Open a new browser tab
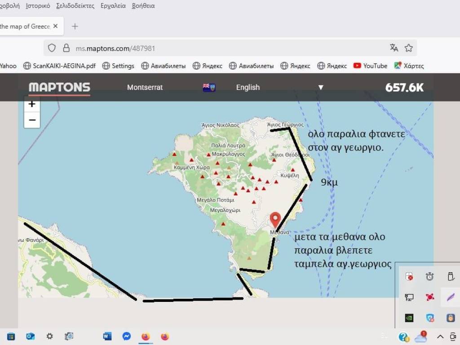 coord(75,27)
